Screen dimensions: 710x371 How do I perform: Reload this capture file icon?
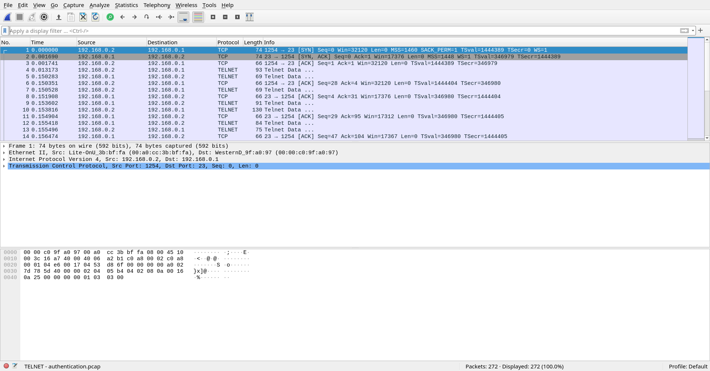tap(95, 17)
